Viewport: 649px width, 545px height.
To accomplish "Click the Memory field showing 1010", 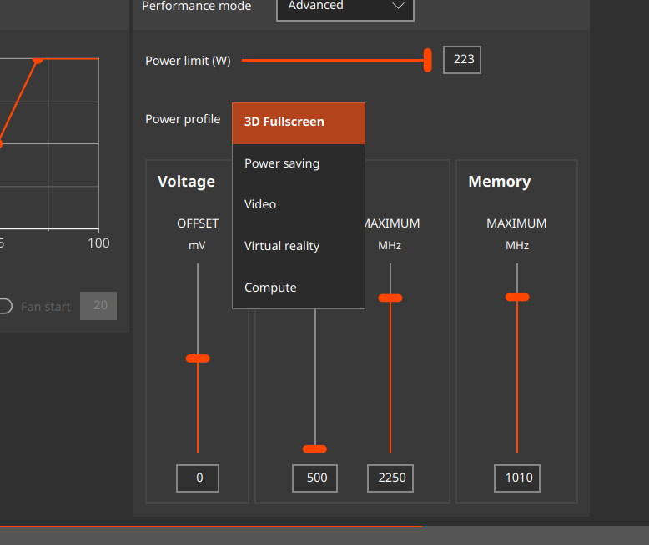I will [x=517, y=478].
